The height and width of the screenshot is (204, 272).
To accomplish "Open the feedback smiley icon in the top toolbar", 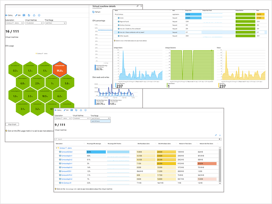I will point(39,15).
